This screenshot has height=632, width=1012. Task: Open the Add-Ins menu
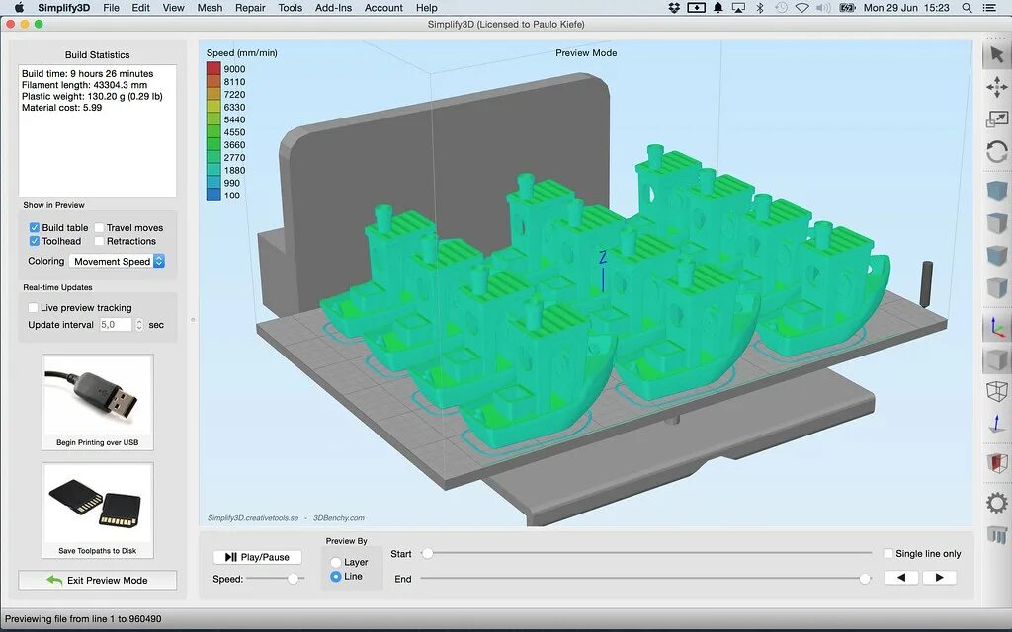tap(333, 8)
